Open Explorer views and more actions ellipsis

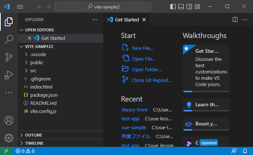tap(95, 20)
